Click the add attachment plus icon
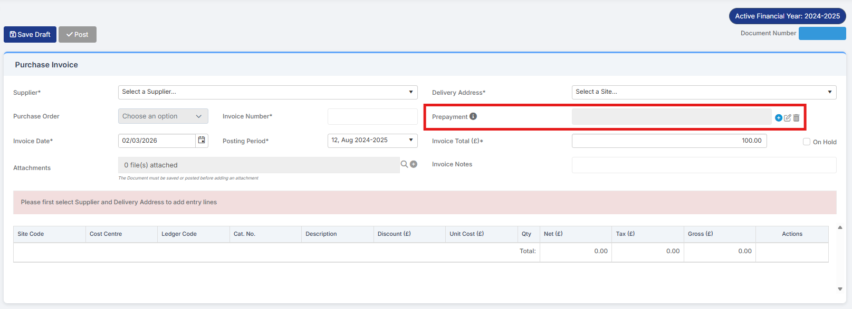 pyautogui.click(x=414, y=164)
